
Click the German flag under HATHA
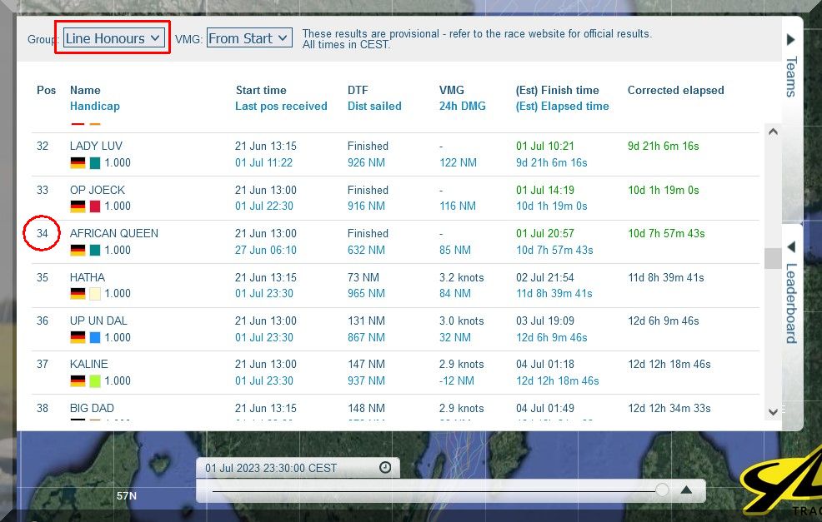coord(78,294)
